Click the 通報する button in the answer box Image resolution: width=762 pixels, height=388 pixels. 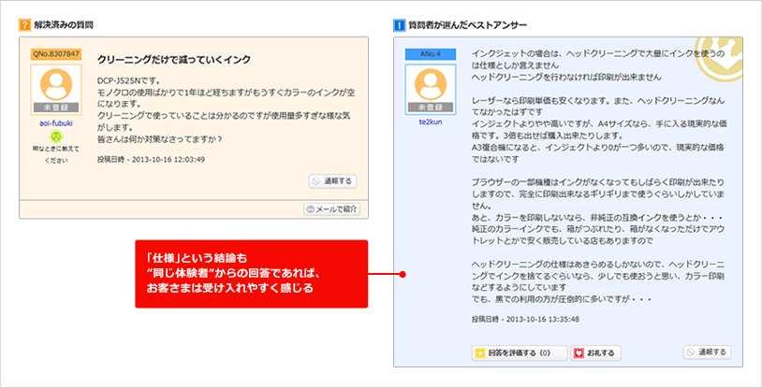click(707, 352)
